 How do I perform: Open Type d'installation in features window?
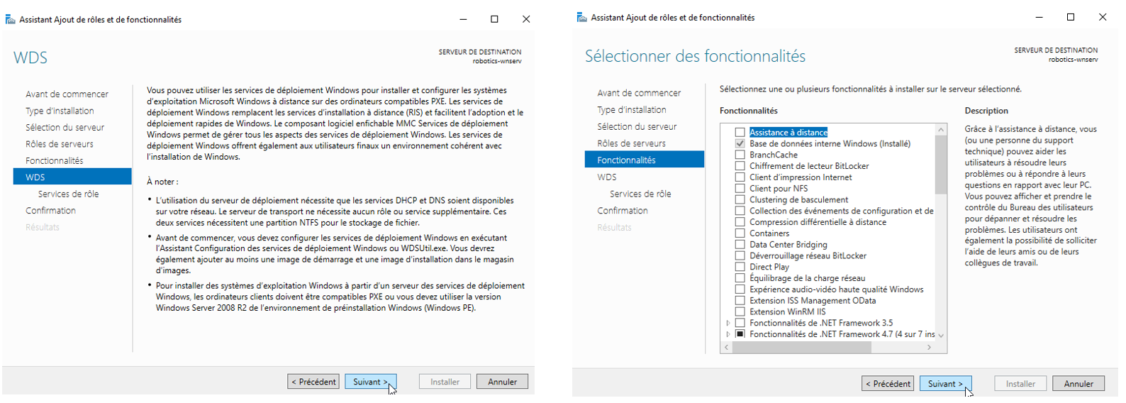[x=632, y=110]
